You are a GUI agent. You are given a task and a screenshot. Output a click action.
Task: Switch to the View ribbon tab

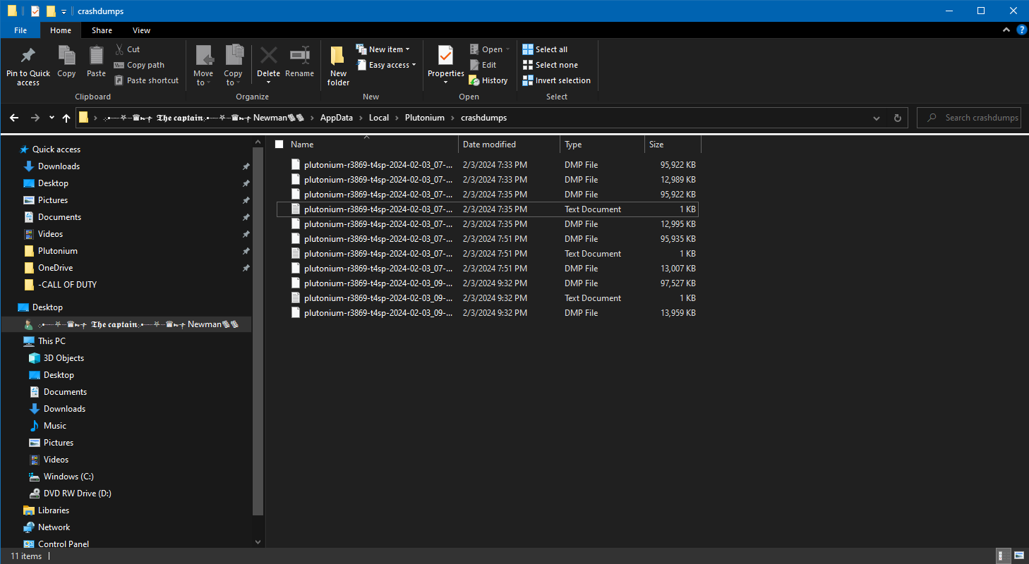141,30
